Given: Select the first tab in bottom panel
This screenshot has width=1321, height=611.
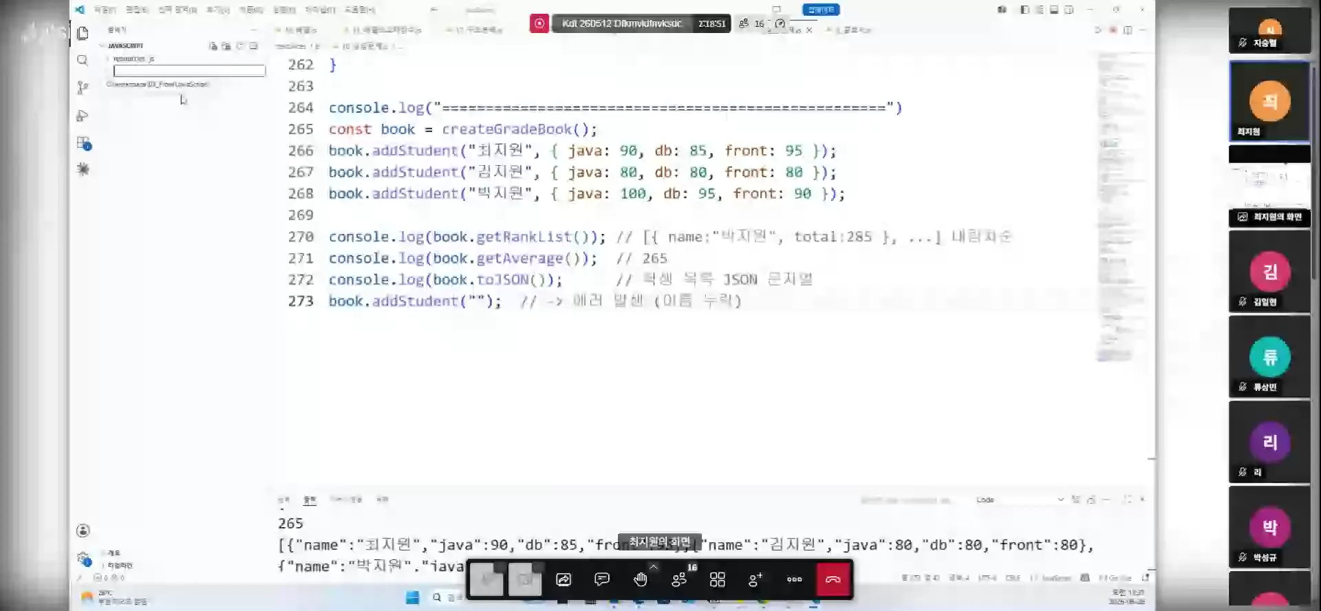Looking at the screenshot, I should [283, 500].
